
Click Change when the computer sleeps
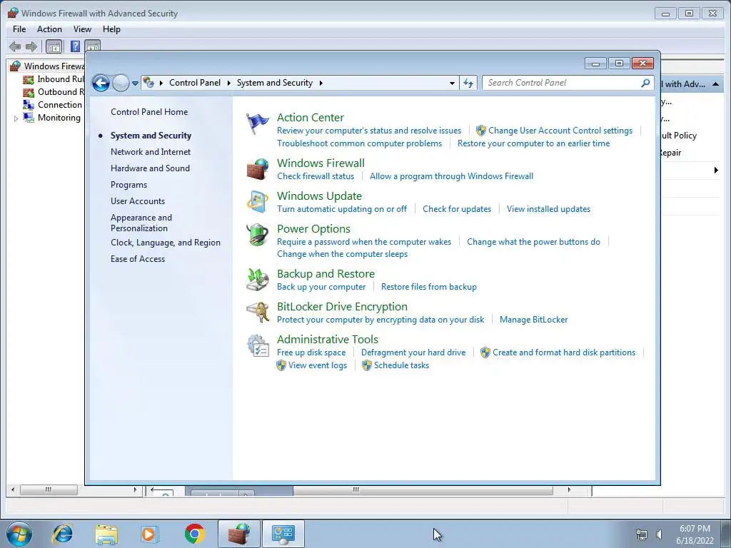coord(342,254)
